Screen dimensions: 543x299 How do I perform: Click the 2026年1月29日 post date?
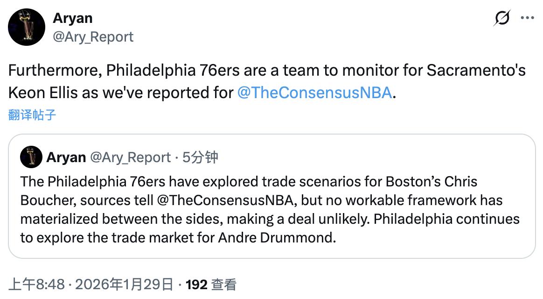coord(124,284)
